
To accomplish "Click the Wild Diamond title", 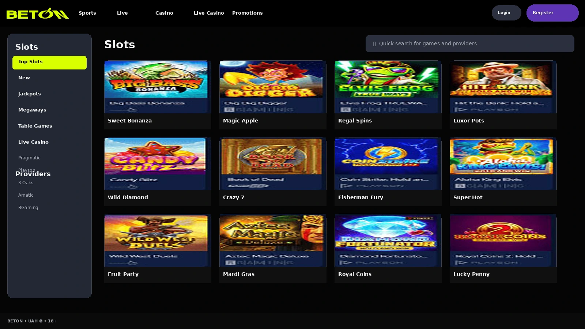I will [128, 197].
